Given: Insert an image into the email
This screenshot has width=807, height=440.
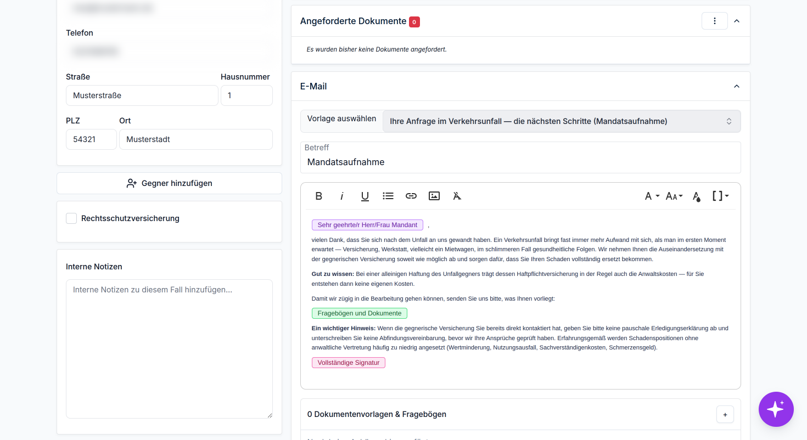Looking at the screenshot, I should click(434, 196).
